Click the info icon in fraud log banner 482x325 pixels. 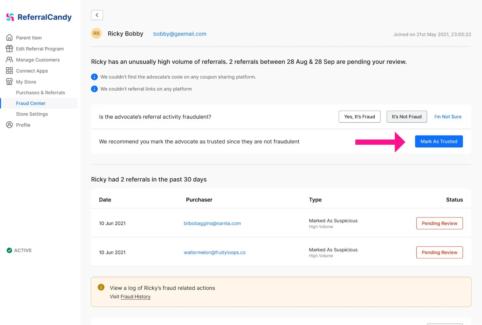click(101, 287)
